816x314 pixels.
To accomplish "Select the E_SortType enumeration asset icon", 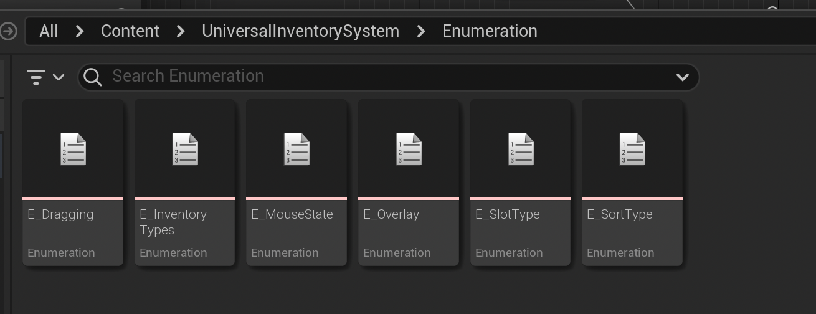I will click(x=632, y=150).
